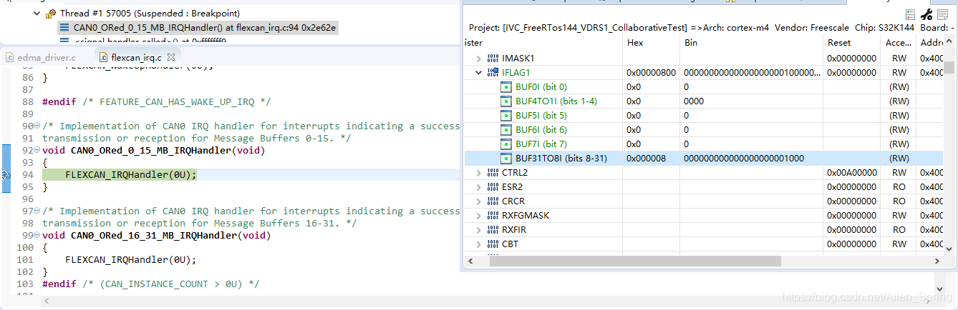Click the BUF6I (bit 6) field icon
This screenshot has width=958, height=310.
tap(506, 129)
